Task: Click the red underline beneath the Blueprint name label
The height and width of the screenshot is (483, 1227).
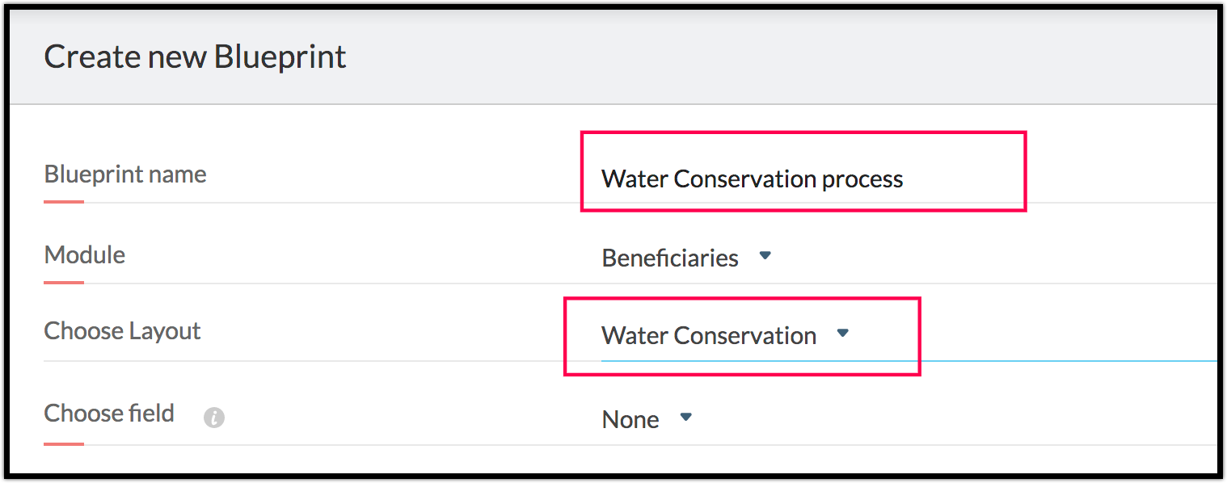Action: pyautogui.click(x=64, y=201)
